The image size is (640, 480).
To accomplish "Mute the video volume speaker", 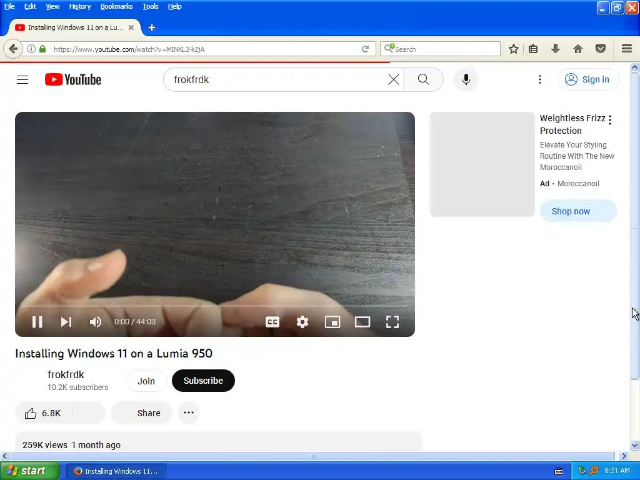I will [96, 322].
